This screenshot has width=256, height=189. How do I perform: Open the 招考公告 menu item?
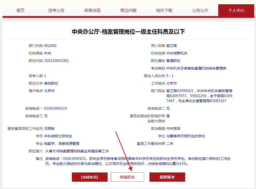[x=56, y=11]
